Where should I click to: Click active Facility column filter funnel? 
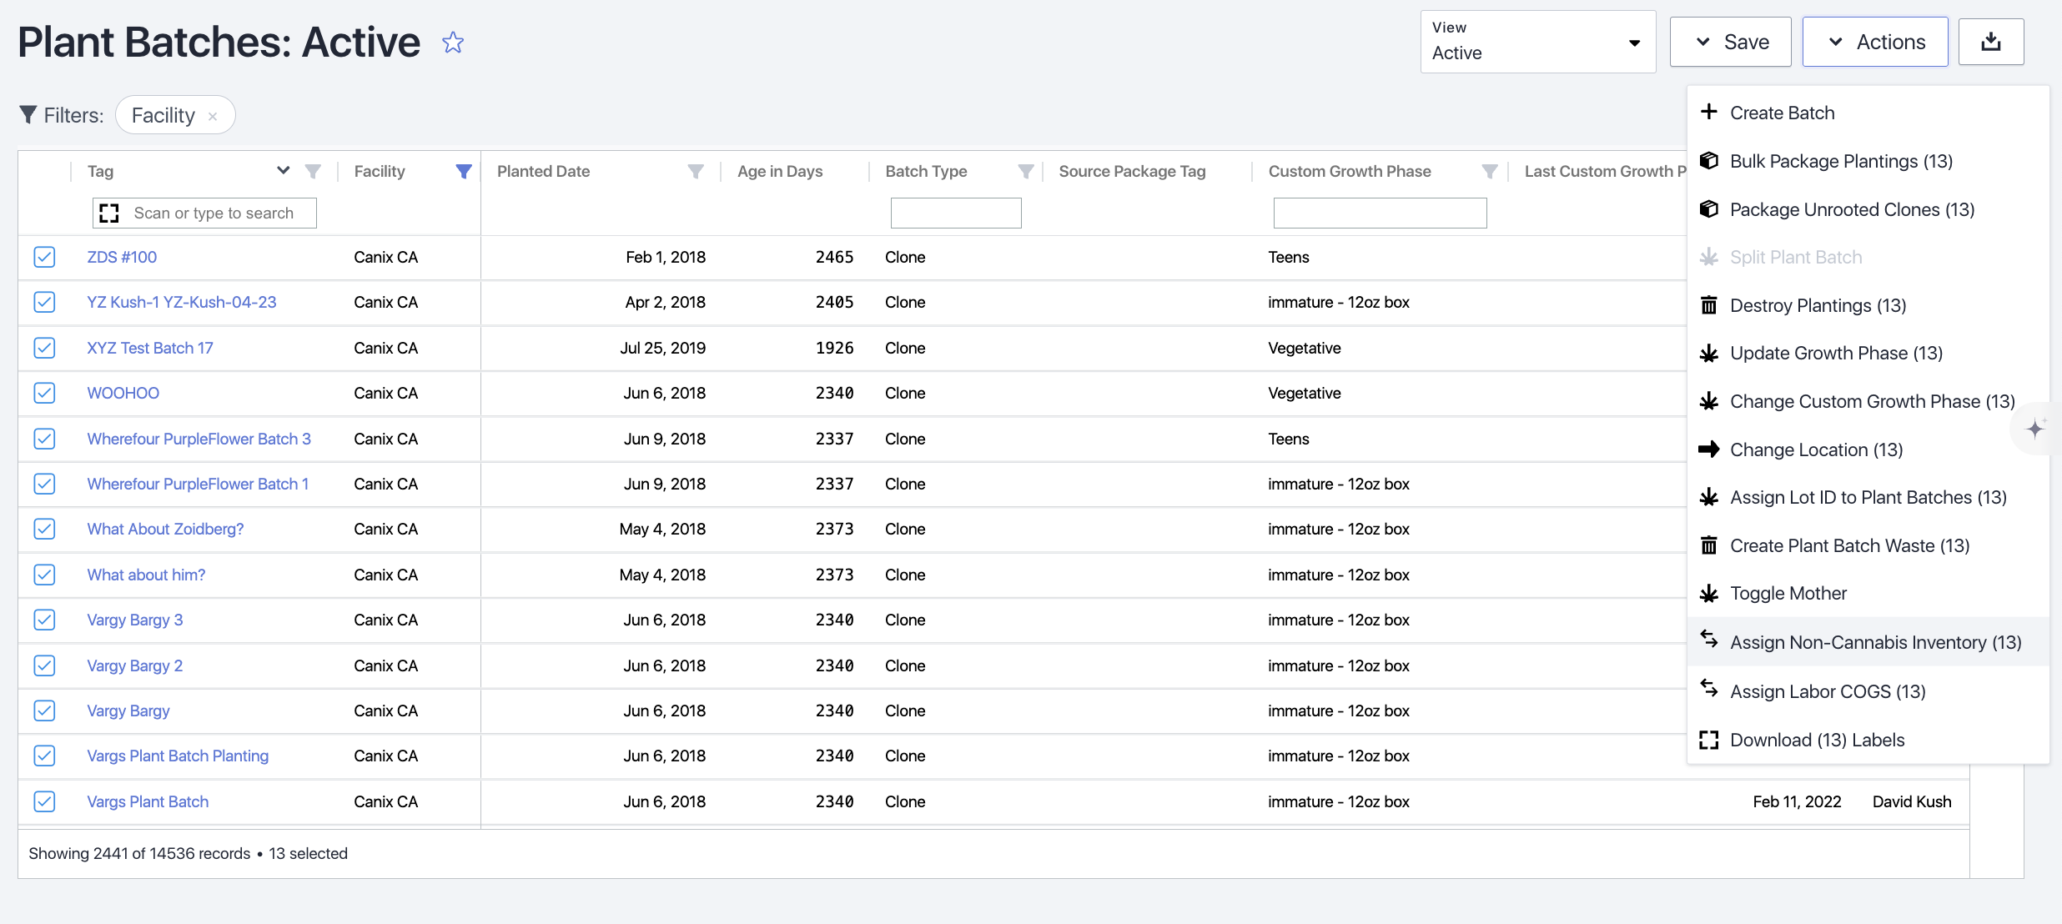464,171
